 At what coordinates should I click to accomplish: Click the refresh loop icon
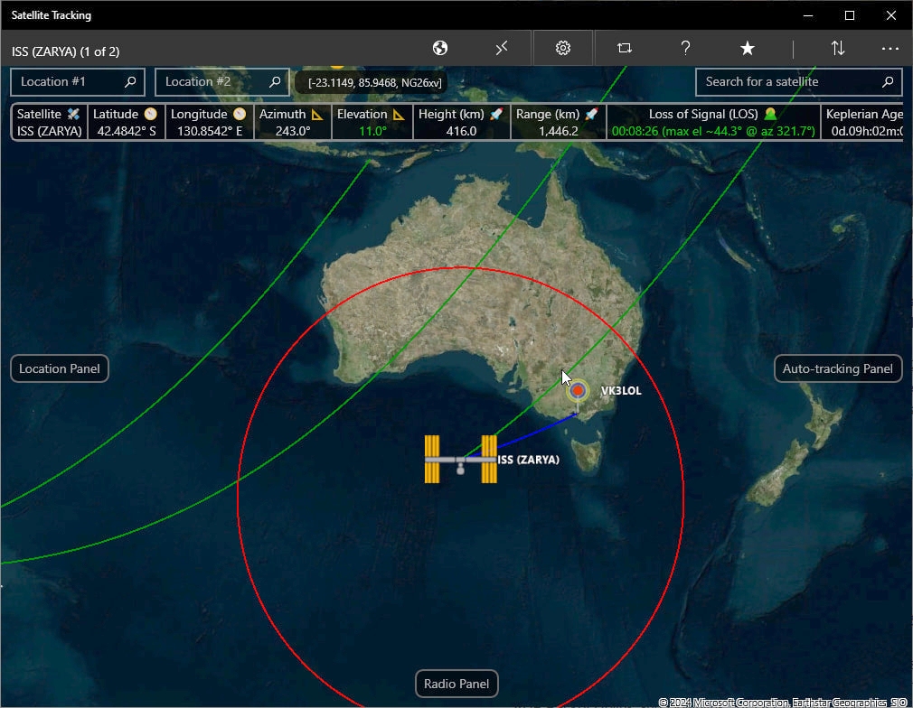[625, 49]
